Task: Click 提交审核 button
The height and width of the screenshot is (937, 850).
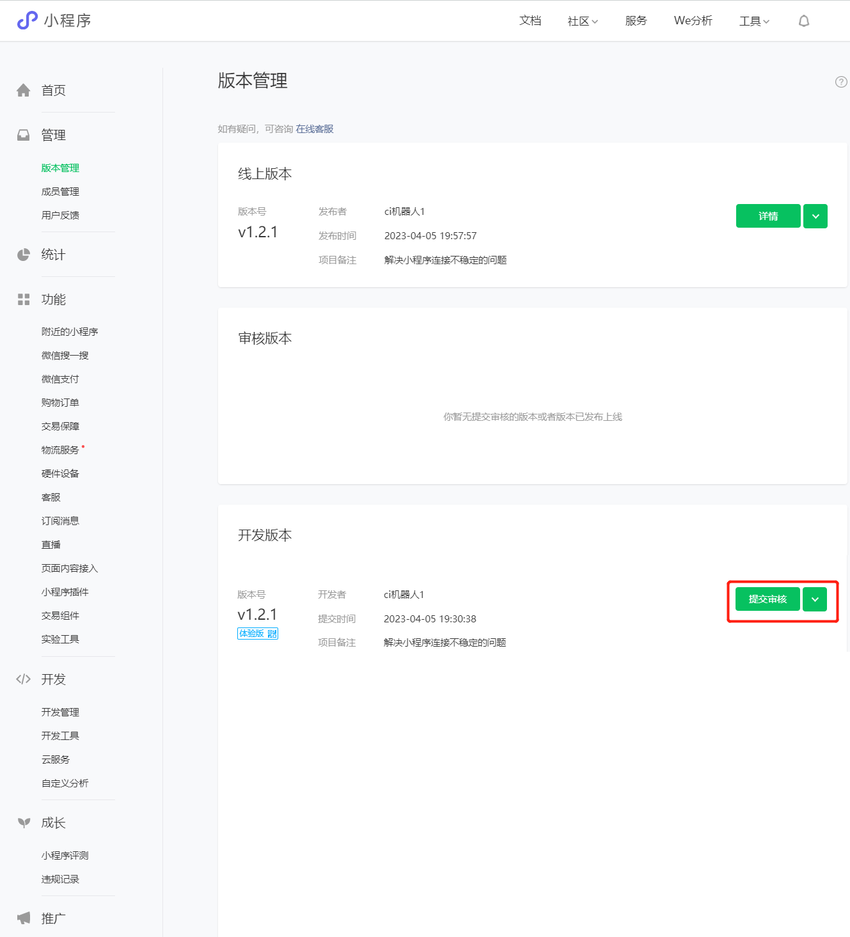Action: (x=767, y=599)
